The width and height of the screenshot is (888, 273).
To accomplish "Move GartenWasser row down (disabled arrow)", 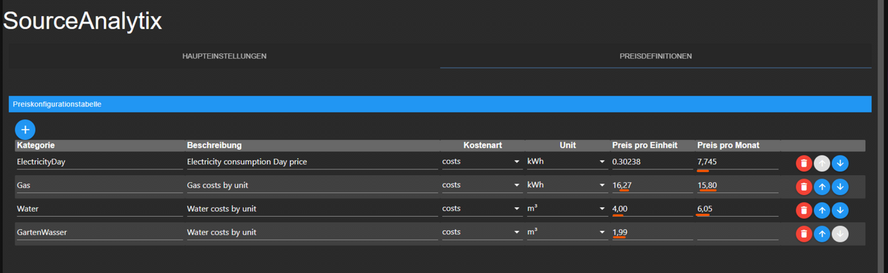I will [840, 235].
